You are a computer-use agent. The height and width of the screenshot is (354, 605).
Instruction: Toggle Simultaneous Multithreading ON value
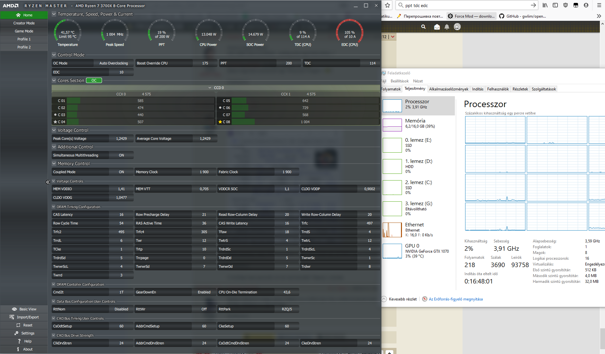121,155
